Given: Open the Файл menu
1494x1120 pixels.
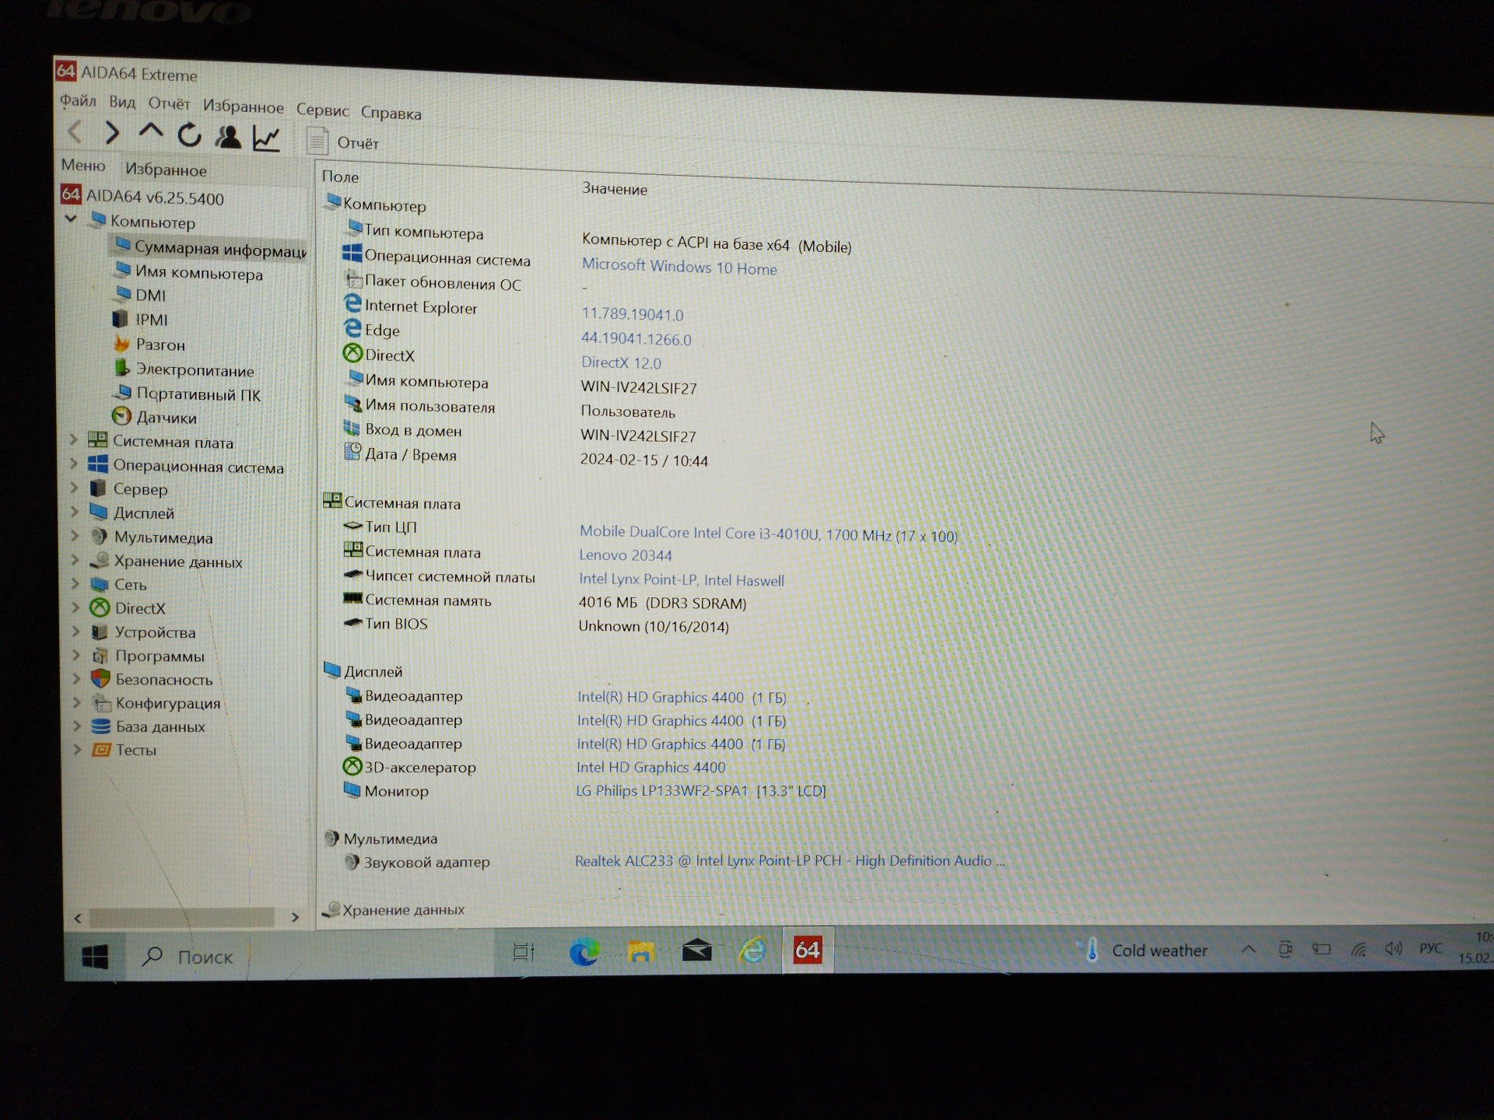Looking at the screenshot, I should pyautogui.click(x=78, y=100).
